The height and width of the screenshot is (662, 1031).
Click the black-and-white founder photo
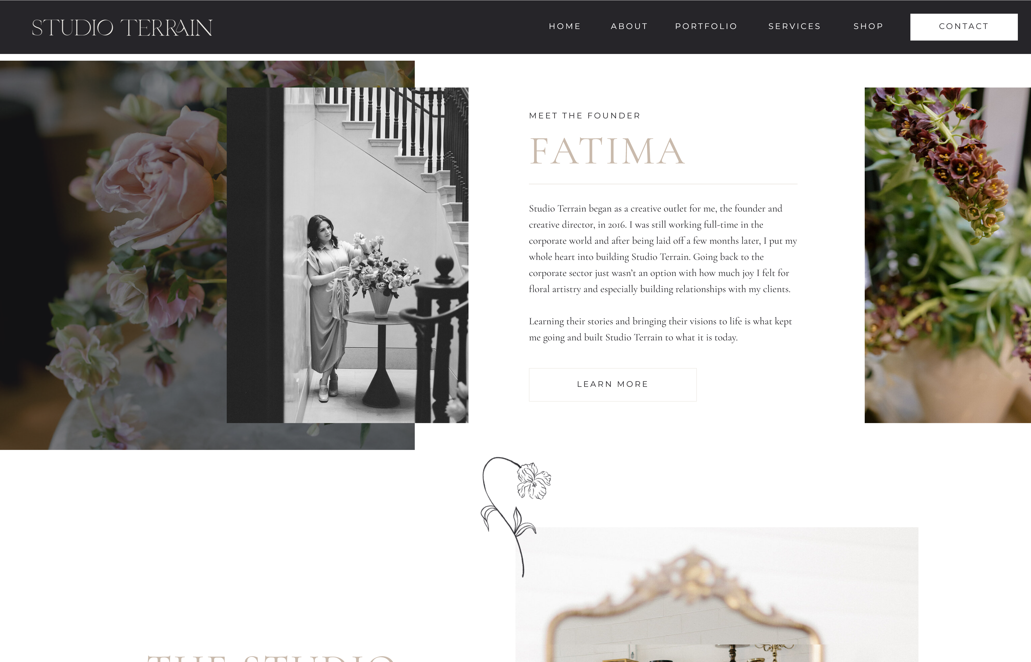tap(348, 255)
